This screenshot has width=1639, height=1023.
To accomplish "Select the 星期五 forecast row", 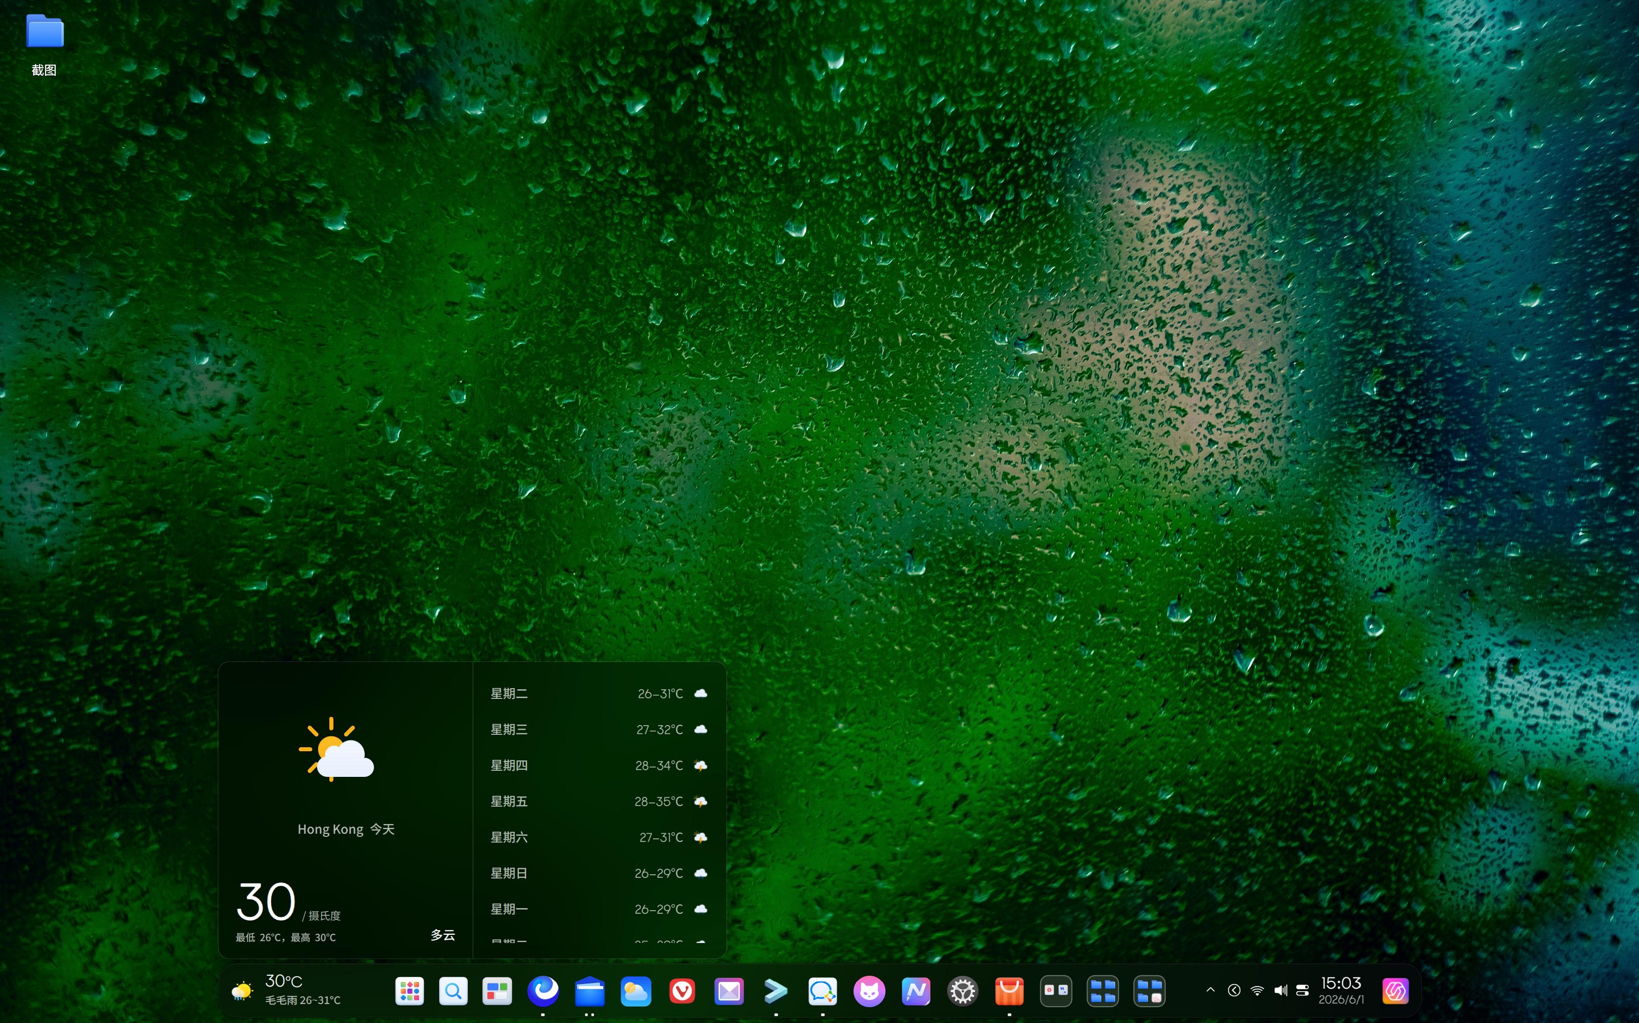I will coord(599,801).
